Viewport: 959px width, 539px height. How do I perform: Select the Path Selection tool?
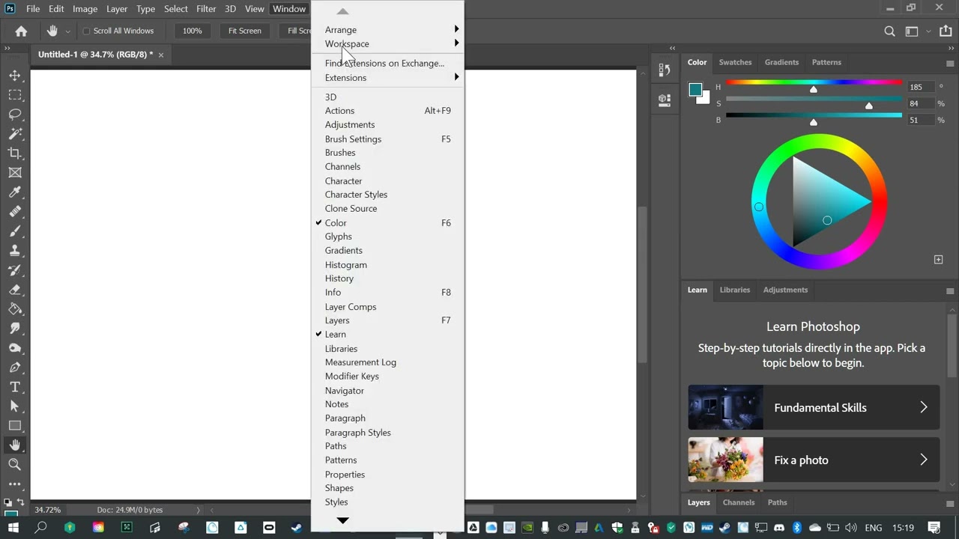tap(15, 406)
